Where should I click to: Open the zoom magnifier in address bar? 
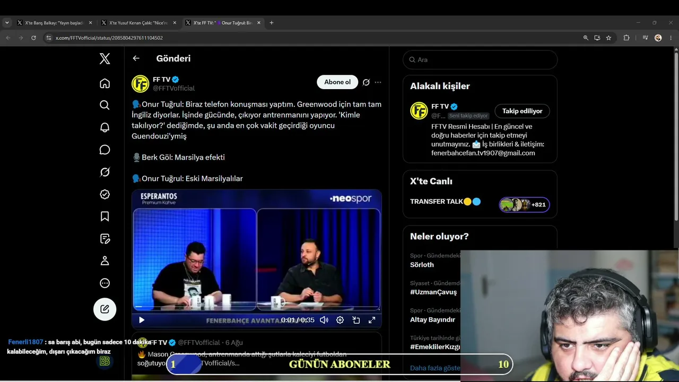click(586, 38)
